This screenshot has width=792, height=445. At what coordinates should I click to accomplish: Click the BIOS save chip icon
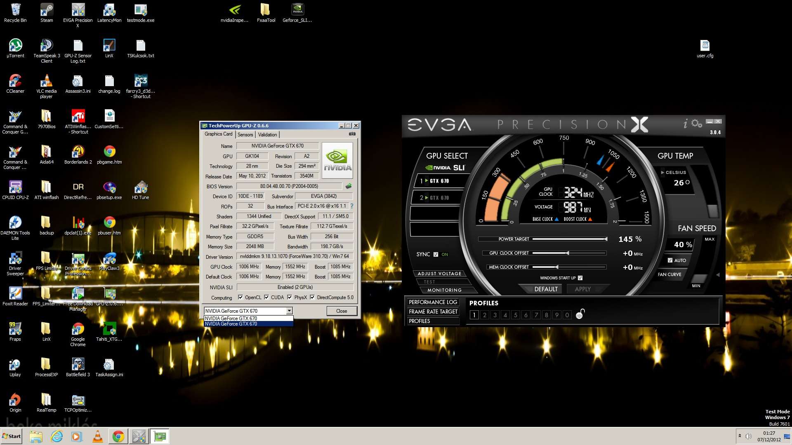(x=349, y=186)
